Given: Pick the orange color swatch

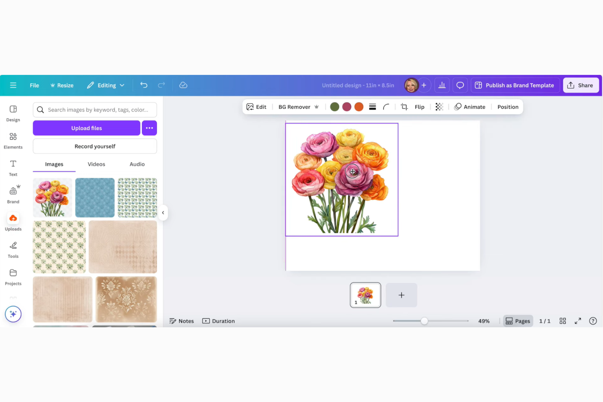Looking at the screenshot, I should coord(359,107).
